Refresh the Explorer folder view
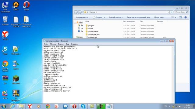 point(172,12)
